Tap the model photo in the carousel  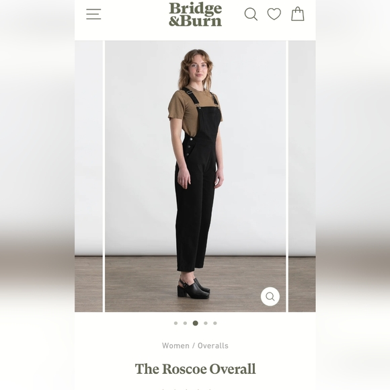[x=195, y=176]
